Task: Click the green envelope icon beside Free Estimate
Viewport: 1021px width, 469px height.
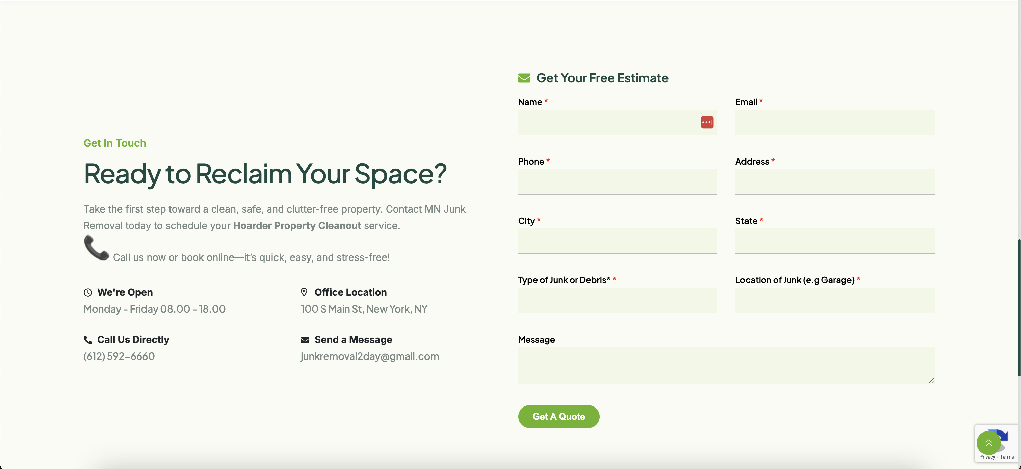Action: [x=524, y=78]
